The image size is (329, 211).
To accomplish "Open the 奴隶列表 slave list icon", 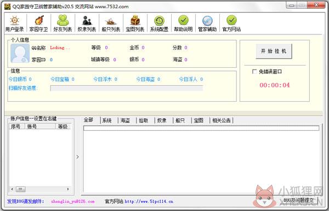I will (x=87, y=24).
